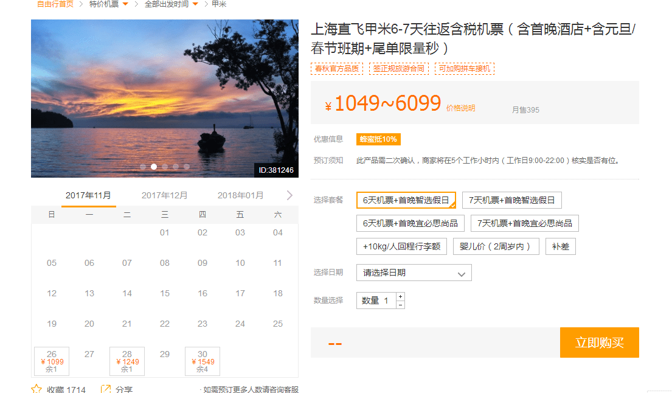Pick November 26 priced ¥1099

pos(52,361)
